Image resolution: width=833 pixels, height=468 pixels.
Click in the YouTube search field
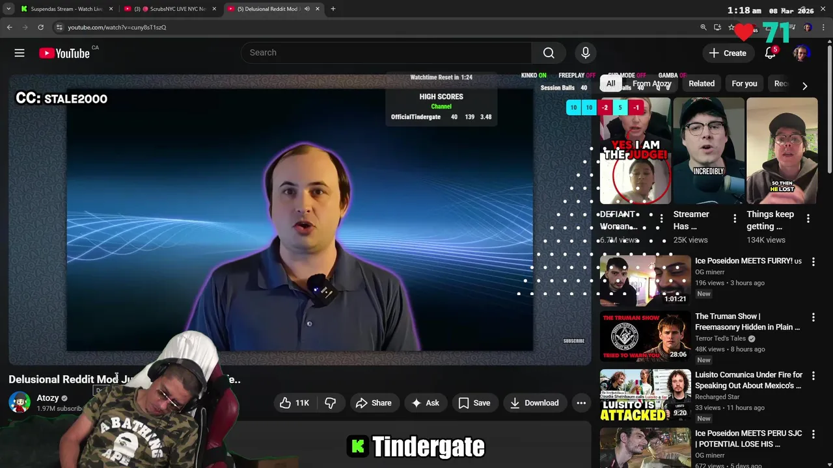tap(387, 53)
